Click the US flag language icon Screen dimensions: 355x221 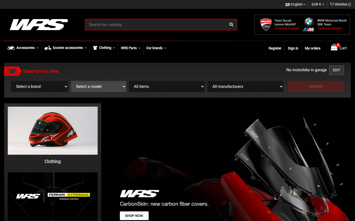[288, 4]
